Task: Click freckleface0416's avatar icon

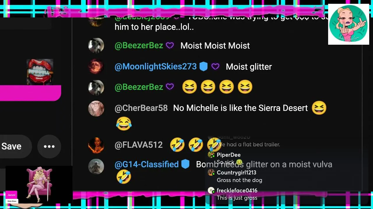Action: [x=211, y=191]
